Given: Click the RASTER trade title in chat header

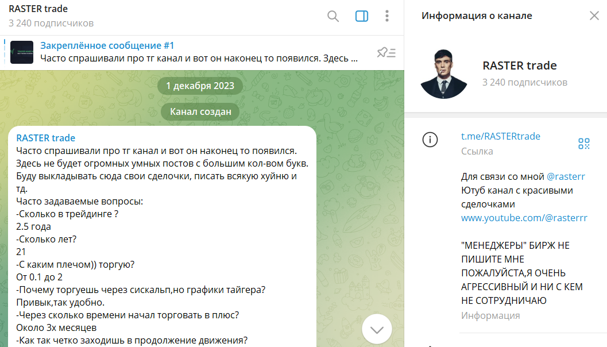Looking at the screenshot, I should (38, 9).
